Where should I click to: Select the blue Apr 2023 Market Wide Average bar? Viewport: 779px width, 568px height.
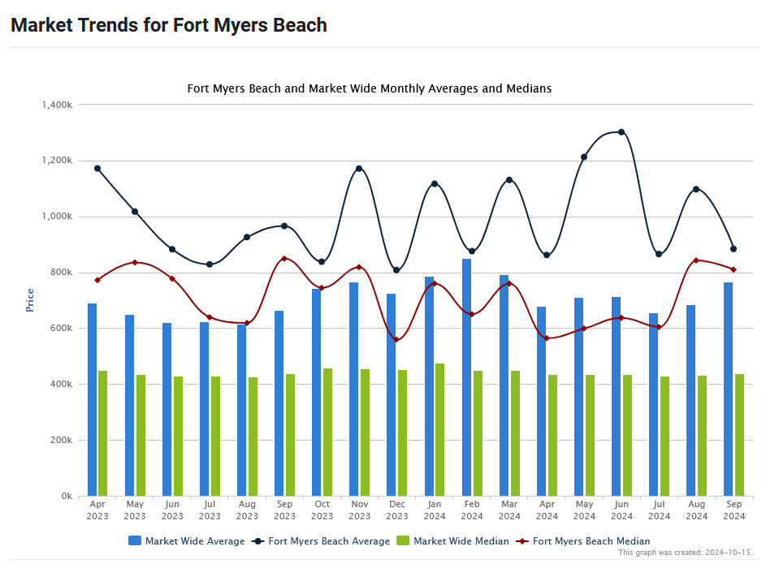point(93,399)
